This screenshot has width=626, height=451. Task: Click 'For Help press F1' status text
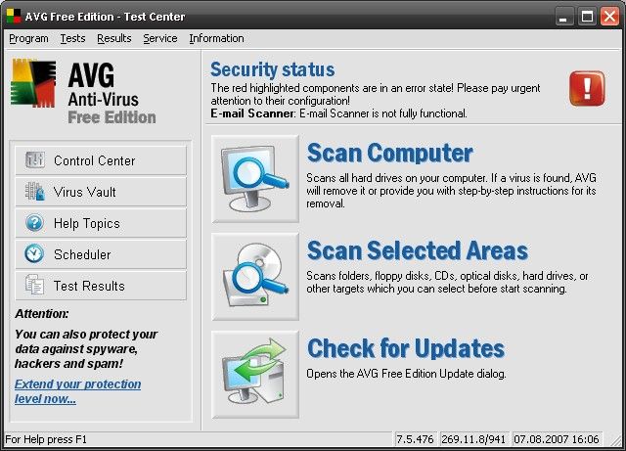pos(46,439)
